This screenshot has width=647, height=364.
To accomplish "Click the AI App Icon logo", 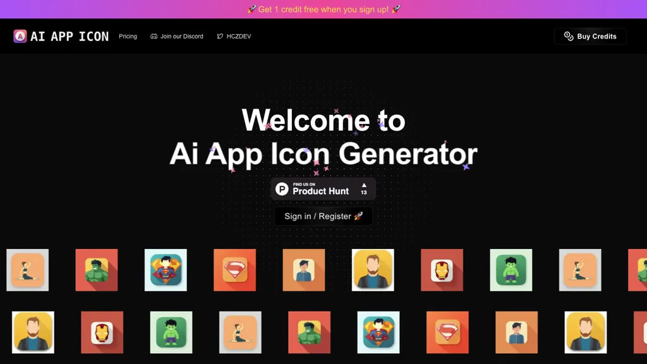I will tap(60, 36).
